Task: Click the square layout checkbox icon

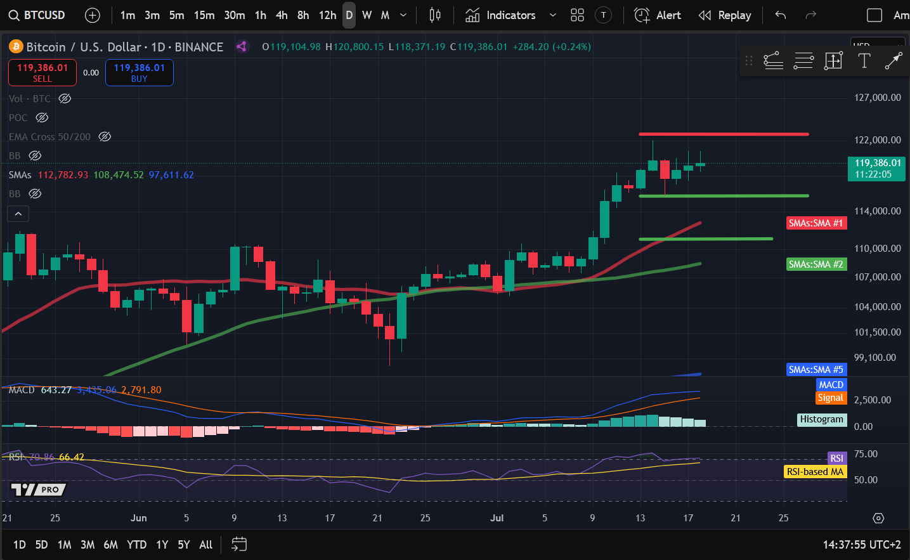Action: coord(874,15)
